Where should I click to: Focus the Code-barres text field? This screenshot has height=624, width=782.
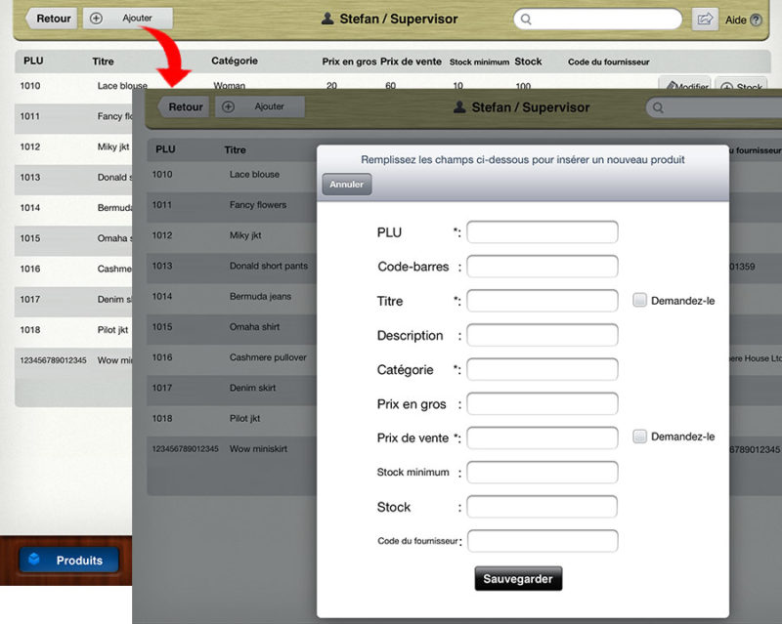pos(543,267)
